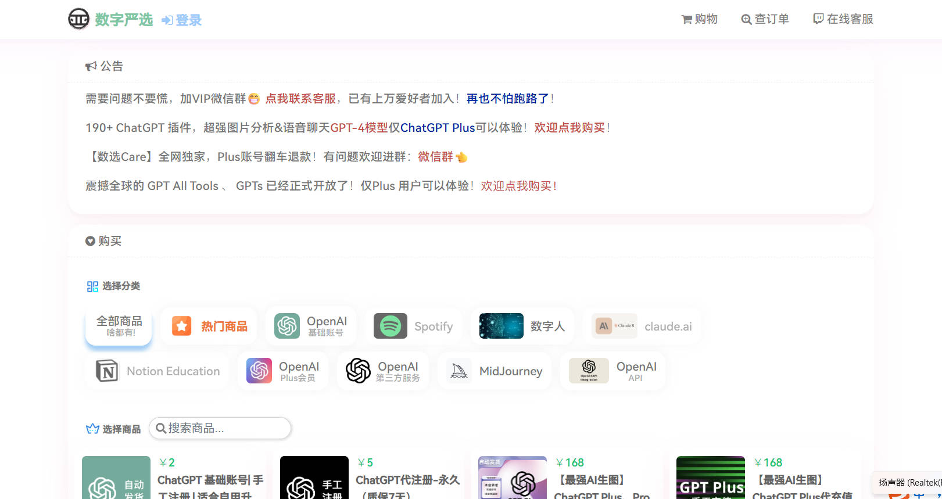Select the MidJourney sailboat category

459,371
